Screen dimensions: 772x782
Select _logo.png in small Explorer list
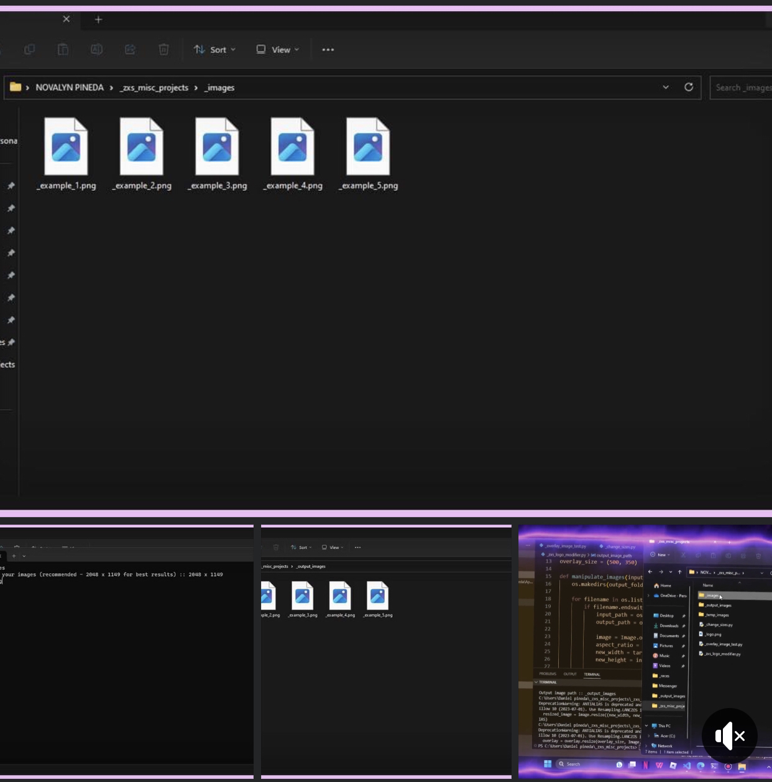[x=710, y=634]
